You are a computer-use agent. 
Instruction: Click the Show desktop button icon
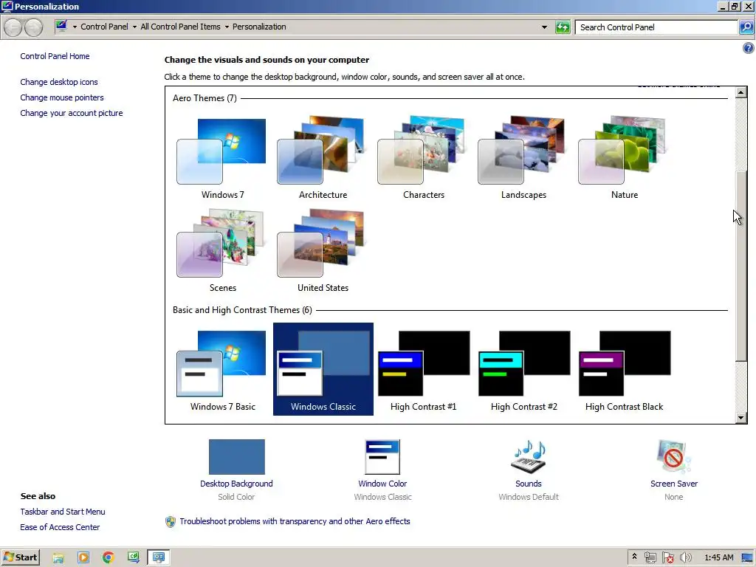click(747, 558)
